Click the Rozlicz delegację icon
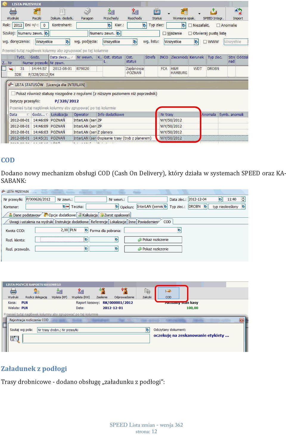 click(x=36, y=293)
